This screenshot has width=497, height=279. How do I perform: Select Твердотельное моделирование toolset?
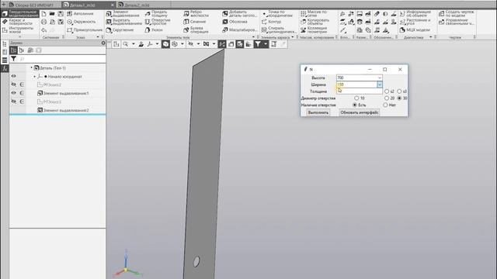pyautogui.click(x=20, y=14)
